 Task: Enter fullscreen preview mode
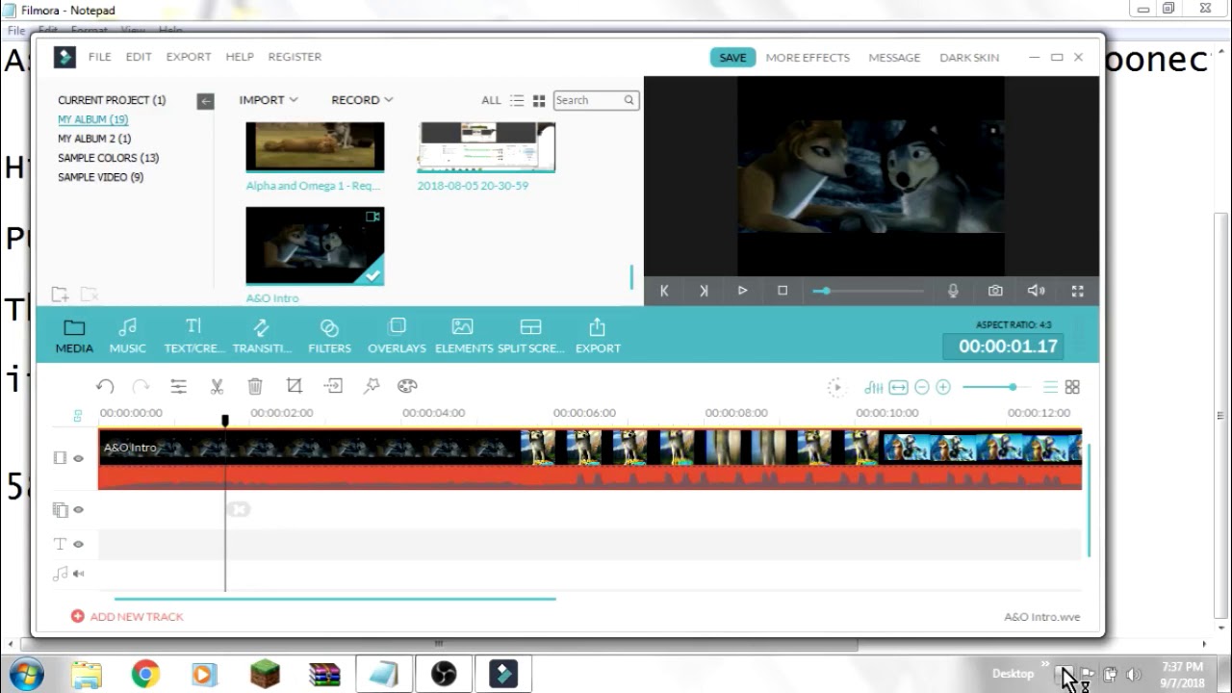1078,291
